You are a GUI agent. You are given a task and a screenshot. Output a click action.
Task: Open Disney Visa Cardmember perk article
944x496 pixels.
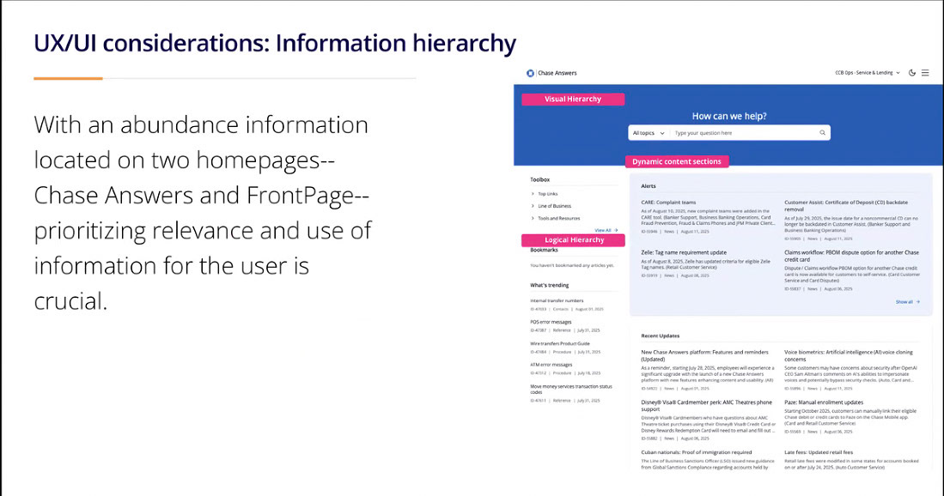pos(706,405)
